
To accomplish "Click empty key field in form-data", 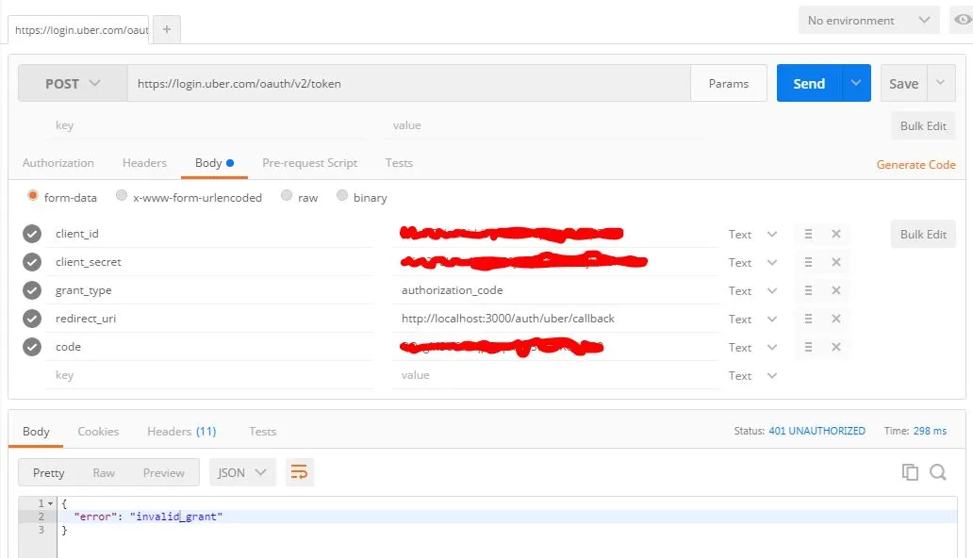I will click(209, 375).
